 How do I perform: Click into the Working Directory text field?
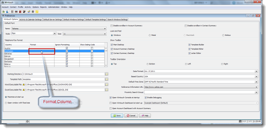point(63,74)
